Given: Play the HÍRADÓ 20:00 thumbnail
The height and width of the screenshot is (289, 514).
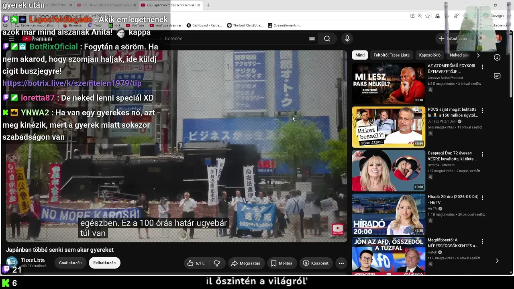Looking at the screenshot, I should click(389, 214).
